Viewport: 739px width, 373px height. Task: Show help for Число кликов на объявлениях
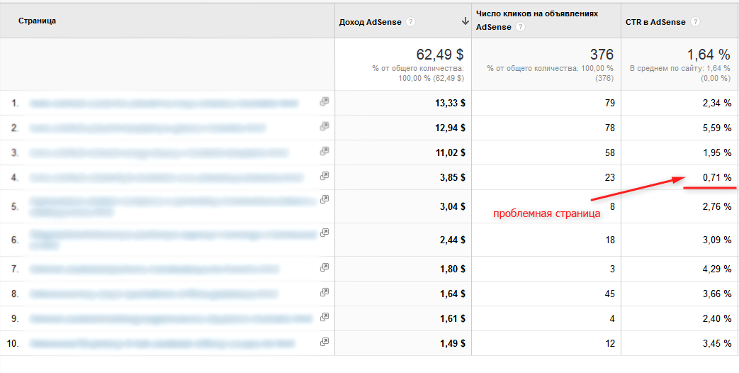(x=521, y=27)
